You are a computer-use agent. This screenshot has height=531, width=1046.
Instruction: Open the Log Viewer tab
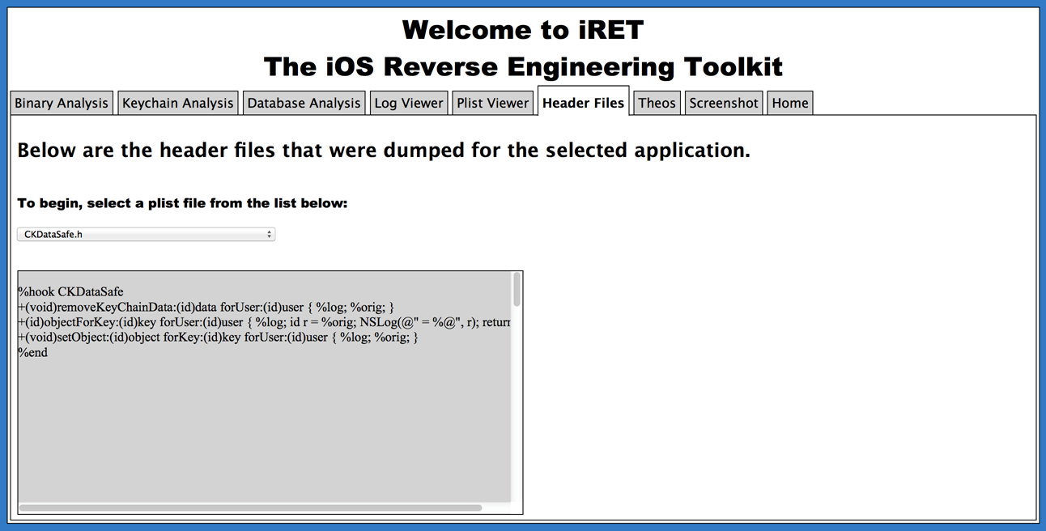(409, 103)
